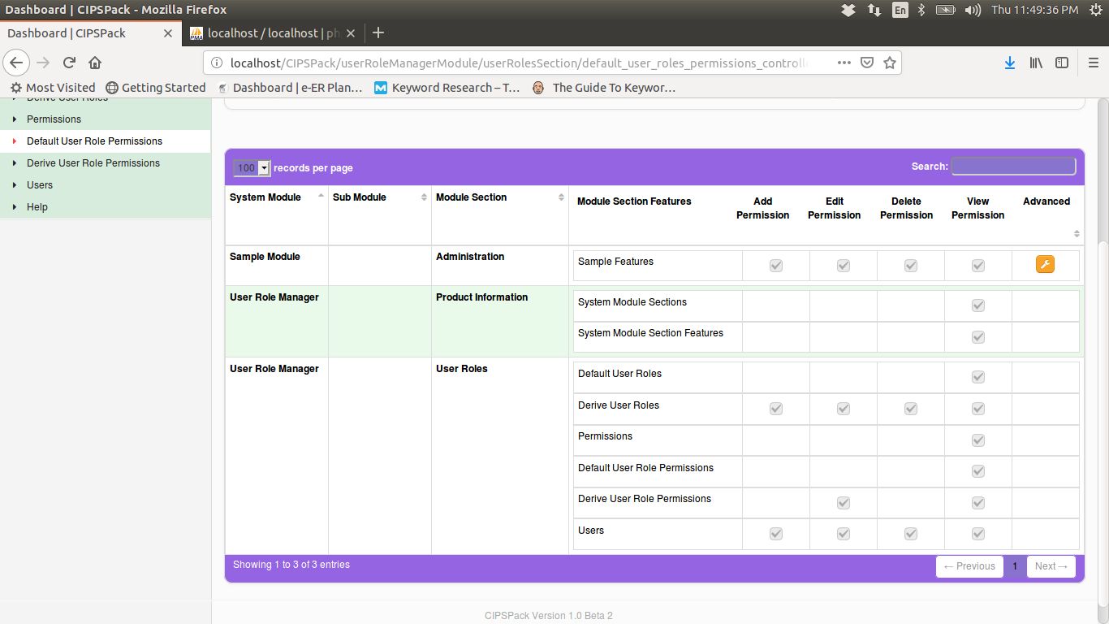Viewport: 1109px width, 624px height.
Task: Open a new tab with plus icon
Action: (378, 33)
